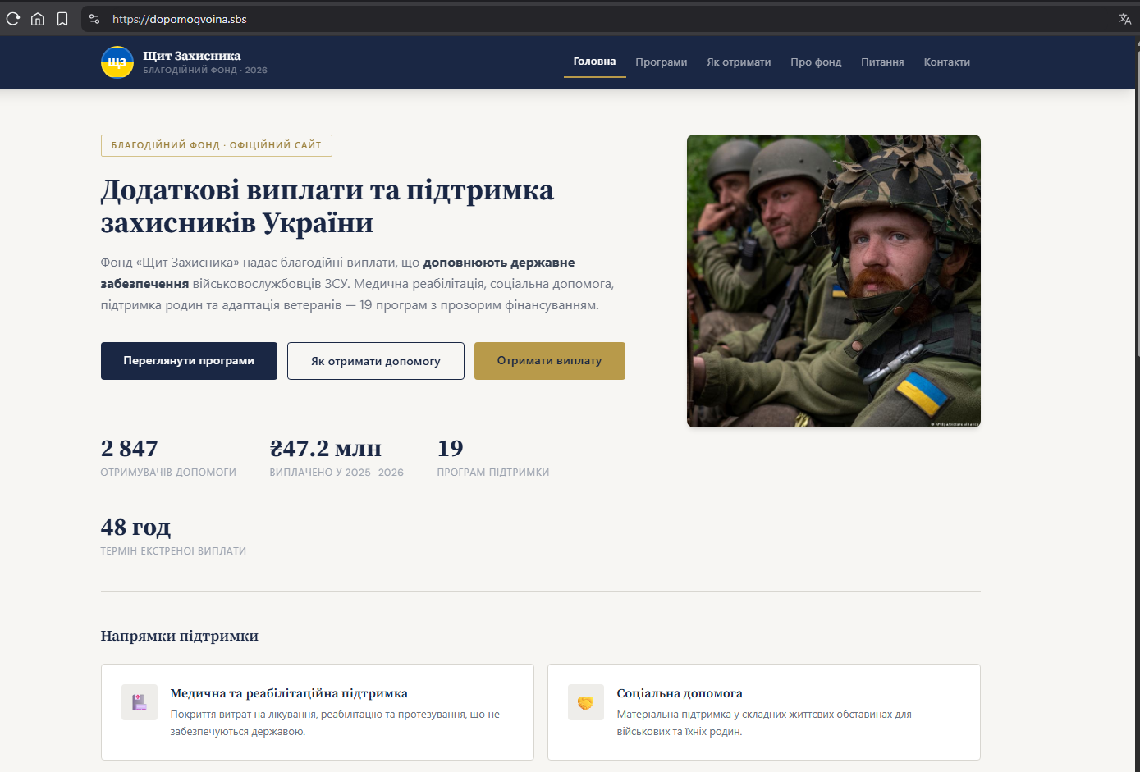This screenshot has width=1140, height=772.
Task: Open the Про фонд page
Action: point(816,62)
